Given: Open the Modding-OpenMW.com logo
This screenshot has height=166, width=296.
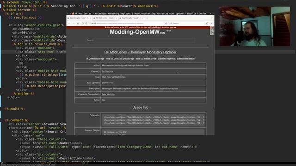Looking at the screenshot, I should point(137,32).
